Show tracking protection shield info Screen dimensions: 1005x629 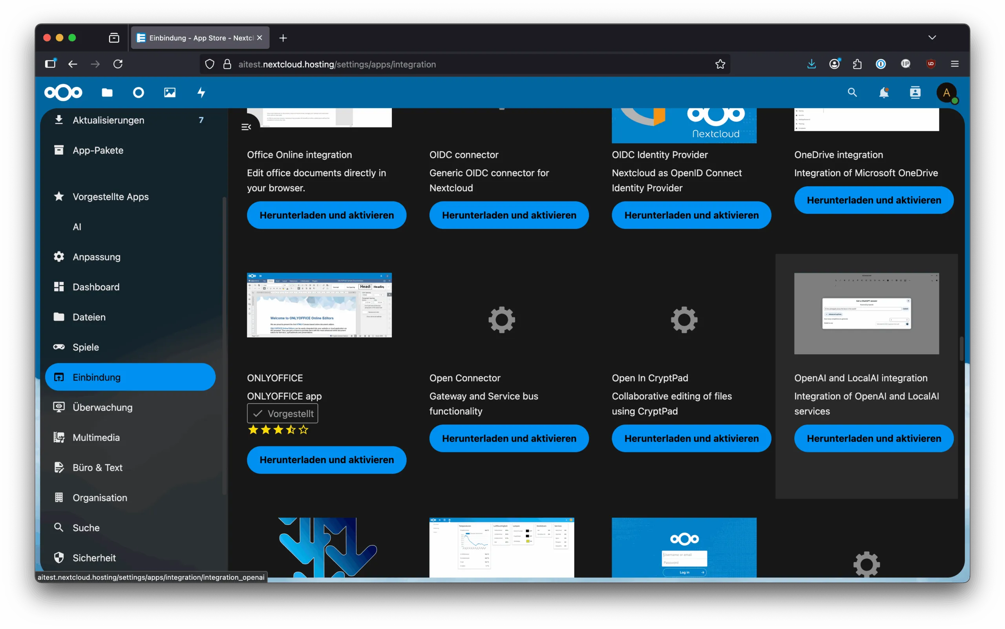pyautogui.click(x=210, y=64)
